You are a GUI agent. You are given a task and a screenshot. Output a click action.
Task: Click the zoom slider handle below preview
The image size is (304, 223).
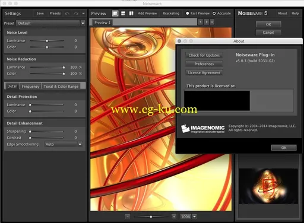(x=151, y=217)
